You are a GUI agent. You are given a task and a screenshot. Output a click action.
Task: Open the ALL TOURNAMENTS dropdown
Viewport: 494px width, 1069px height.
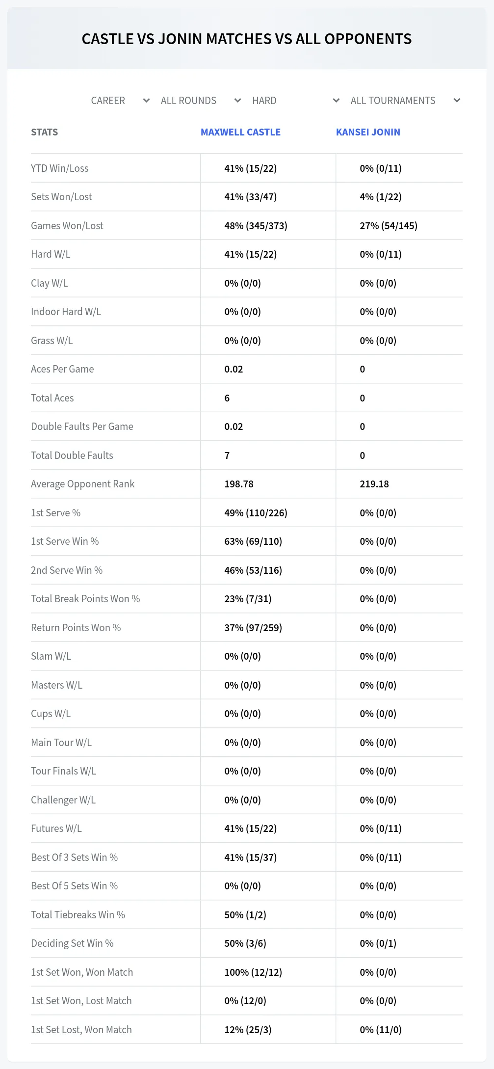(x=405, y=101)
